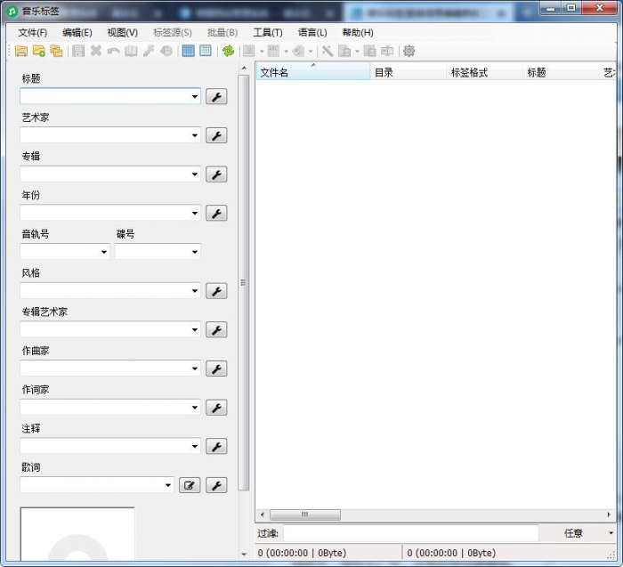The width and height of the screenshot is (623, 567).
Task: Sort by the 标签格式 column header
Action: click(484, 72)
